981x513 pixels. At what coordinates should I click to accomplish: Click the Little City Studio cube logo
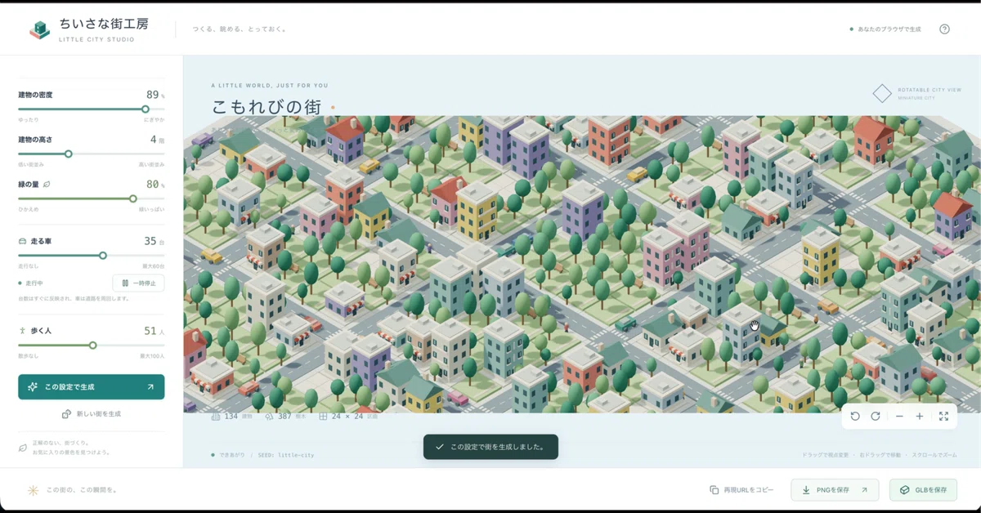39,29
